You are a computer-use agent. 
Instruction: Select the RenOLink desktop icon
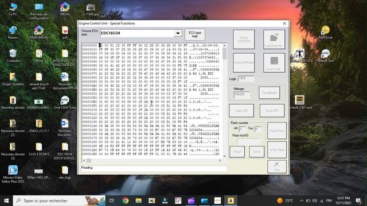(325, 33)
